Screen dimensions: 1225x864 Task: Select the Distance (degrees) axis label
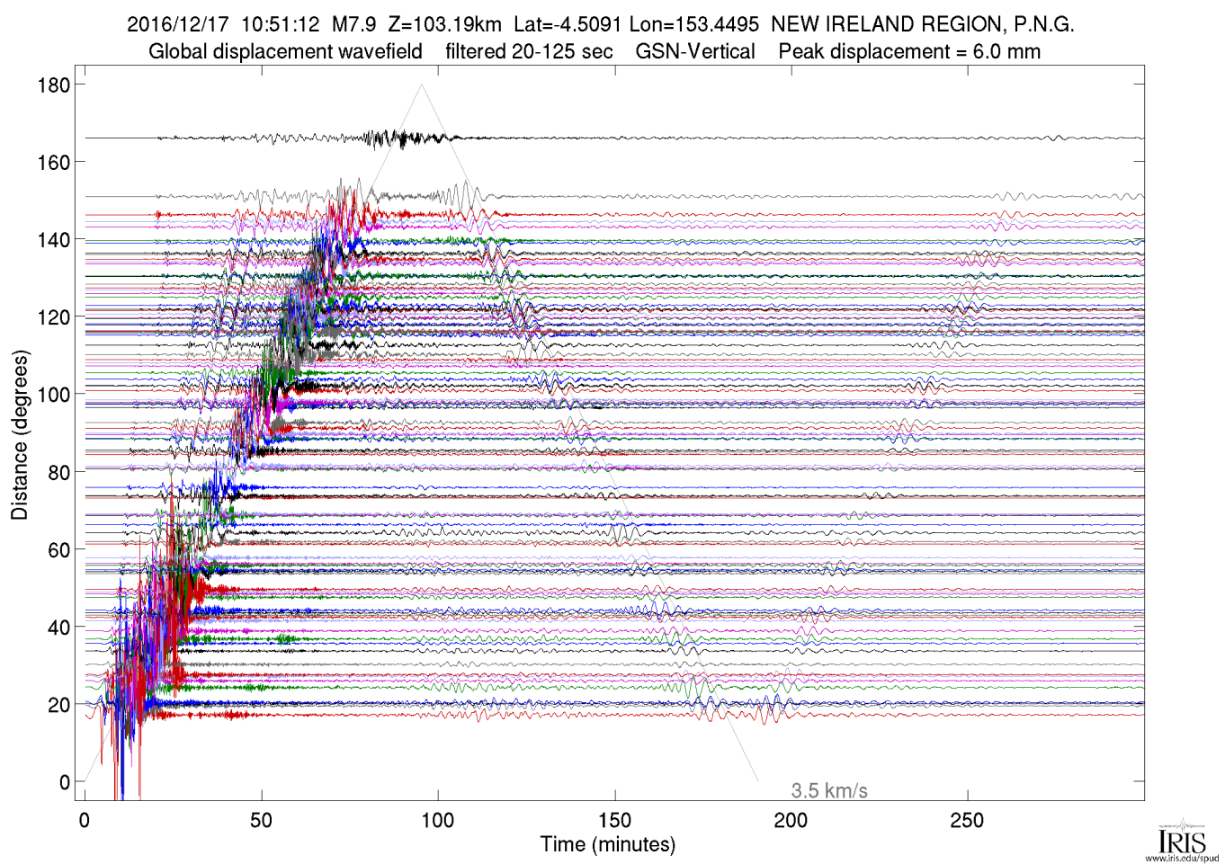pyautogui.click(x=20, y=435)
